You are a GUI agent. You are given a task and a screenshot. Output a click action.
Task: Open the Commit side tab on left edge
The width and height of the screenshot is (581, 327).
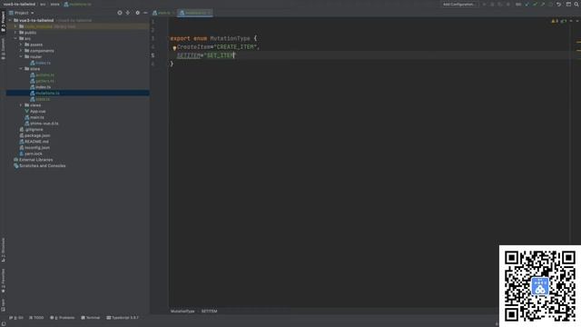(3, 48)
